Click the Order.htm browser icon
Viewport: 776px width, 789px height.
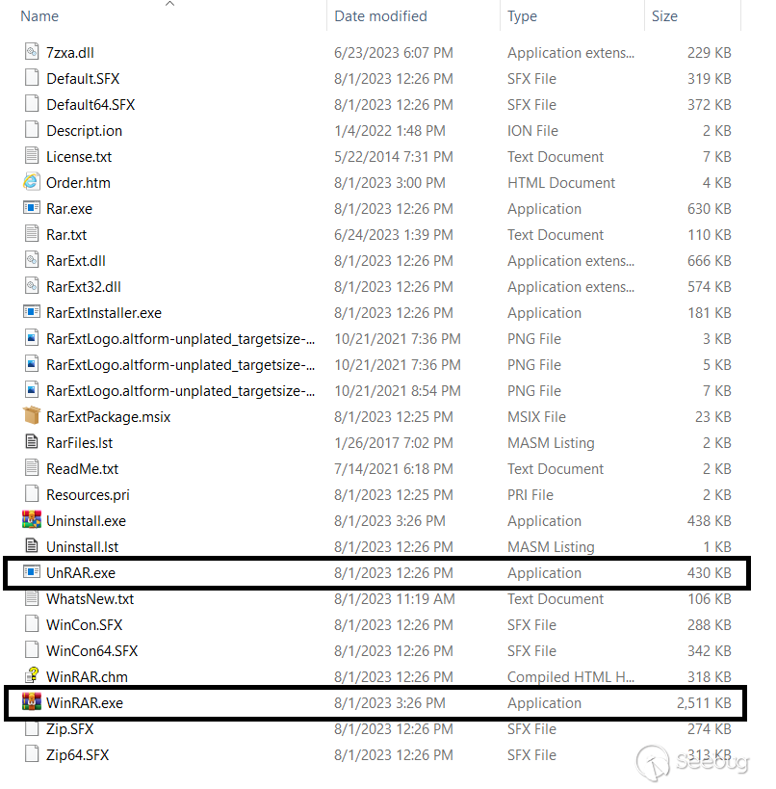point(31,182)
